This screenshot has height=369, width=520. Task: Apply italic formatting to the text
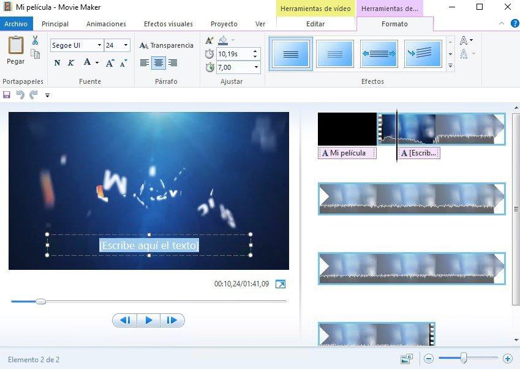[x=71, y=62]
